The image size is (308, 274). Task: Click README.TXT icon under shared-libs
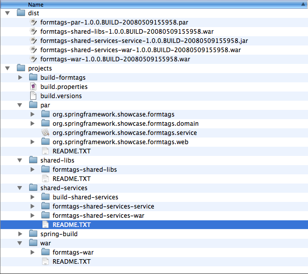45,178
